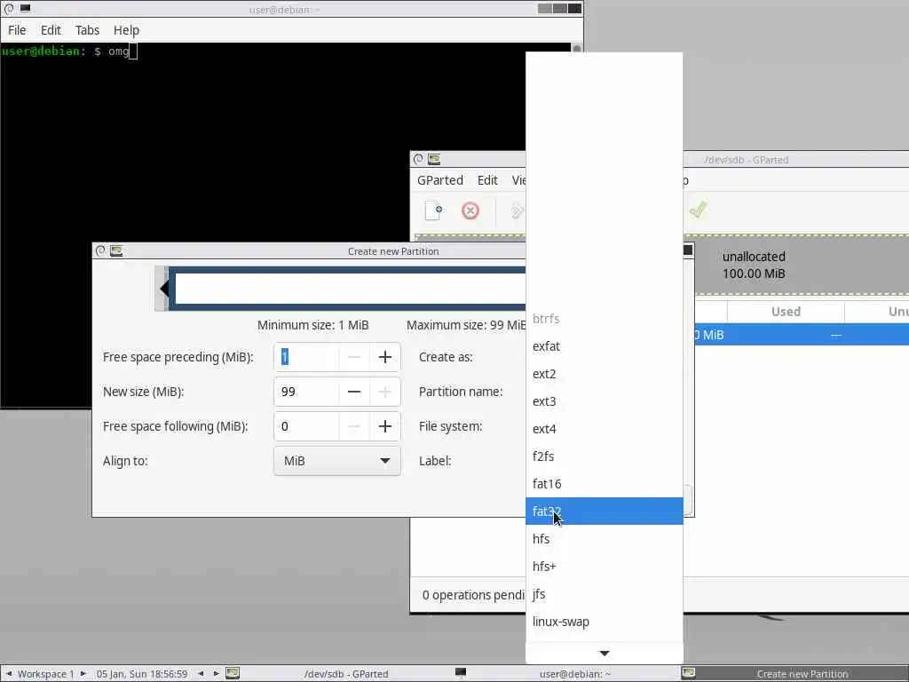Click the terminal icon in terminal window title bar

pyautogui.click(x=25, y=9)
